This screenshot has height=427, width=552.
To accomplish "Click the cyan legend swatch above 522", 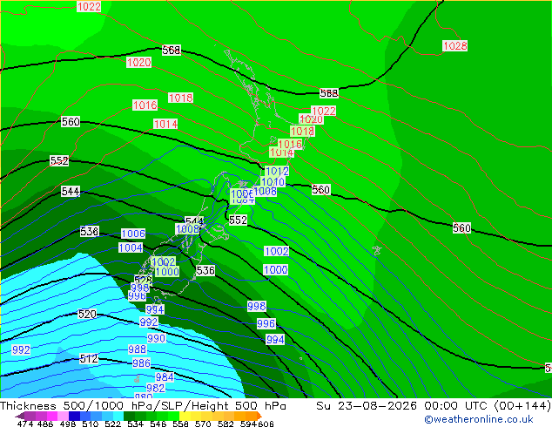I will pyautogui.click(x=118, y=416).
